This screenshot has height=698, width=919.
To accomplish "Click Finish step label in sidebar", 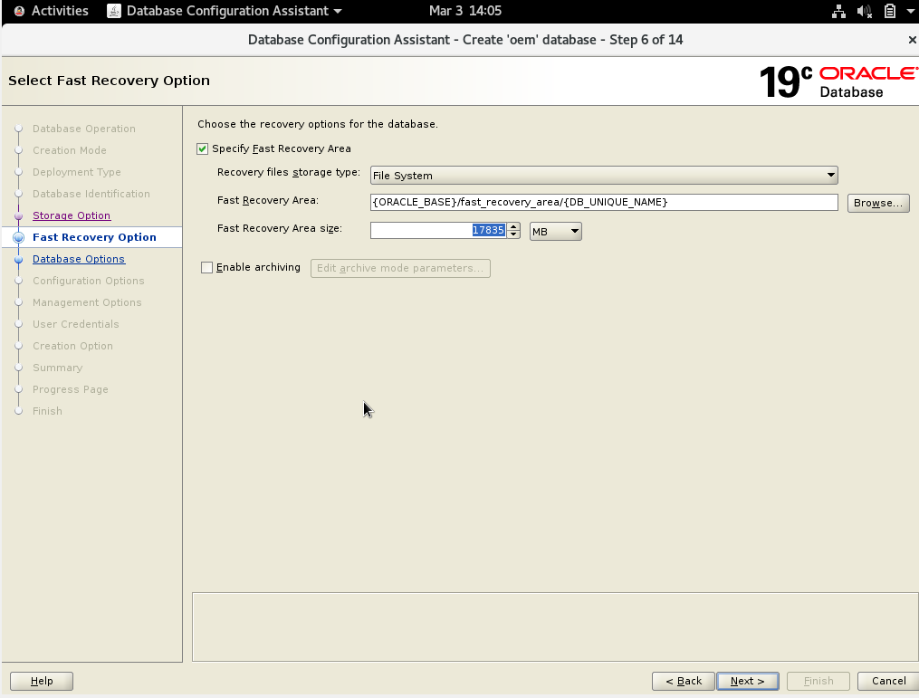I will pyautogui.click(x=47, y=411).
